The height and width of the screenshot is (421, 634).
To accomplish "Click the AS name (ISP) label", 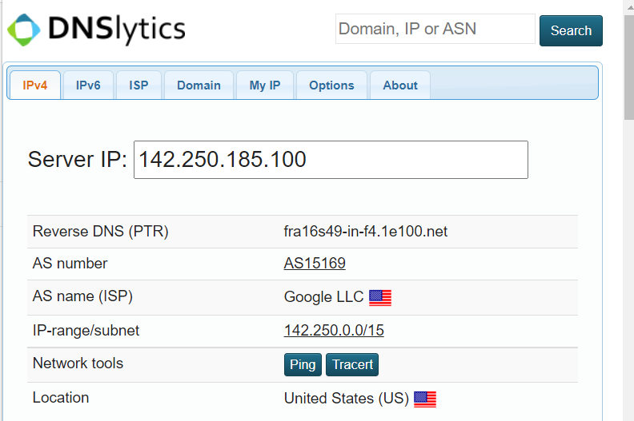I will 83,296.
